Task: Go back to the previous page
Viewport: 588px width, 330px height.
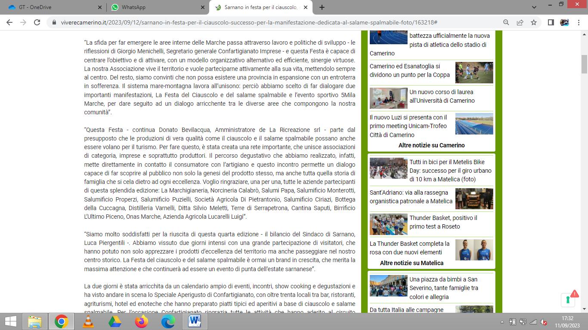Action: 10,22
